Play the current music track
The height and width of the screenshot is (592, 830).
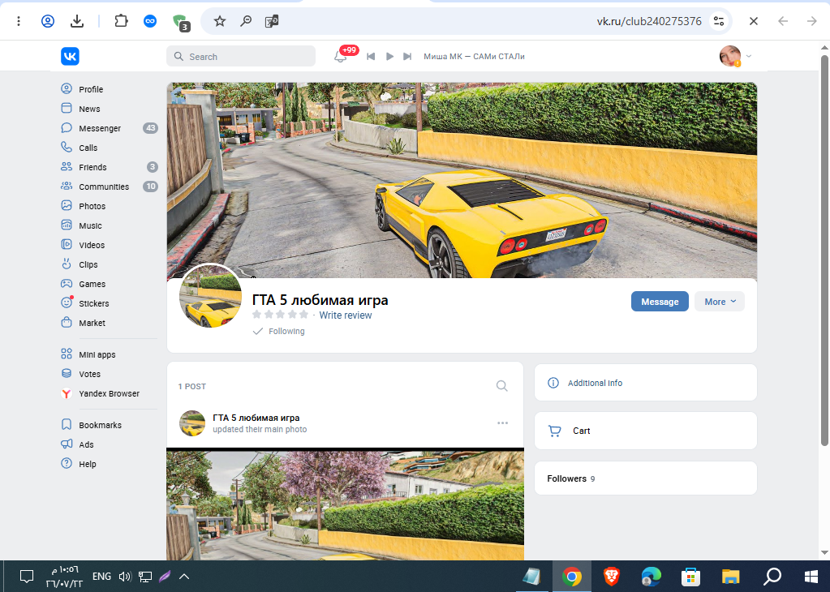[389, 56]
